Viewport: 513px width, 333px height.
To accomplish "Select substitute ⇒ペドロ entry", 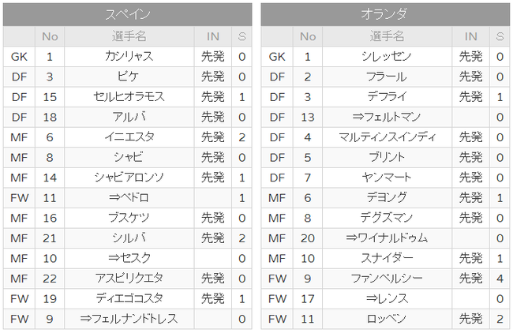I will (129, 197).
